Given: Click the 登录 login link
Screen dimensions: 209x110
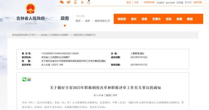Looking at the screenshot, I should point(128,3).
